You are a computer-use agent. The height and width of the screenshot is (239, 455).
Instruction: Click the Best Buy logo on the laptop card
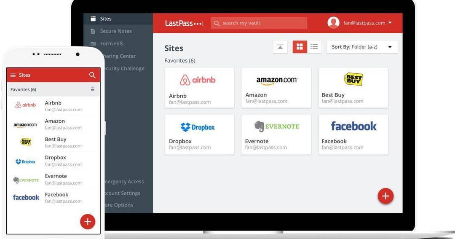point(353,79)
